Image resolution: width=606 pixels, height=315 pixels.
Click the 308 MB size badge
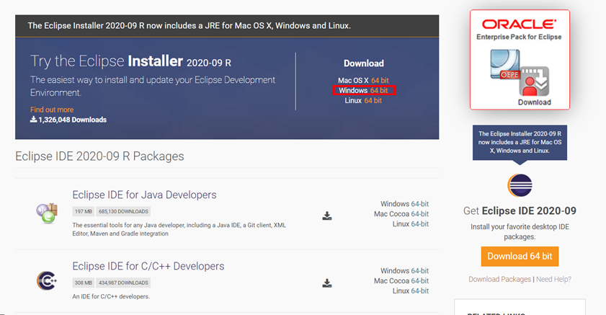pos(84,283)
